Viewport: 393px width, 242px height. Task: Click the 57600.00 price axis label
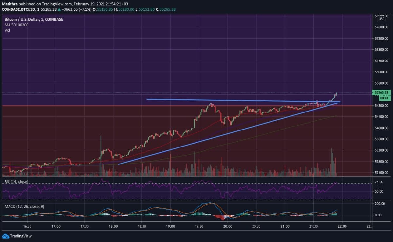382,27
